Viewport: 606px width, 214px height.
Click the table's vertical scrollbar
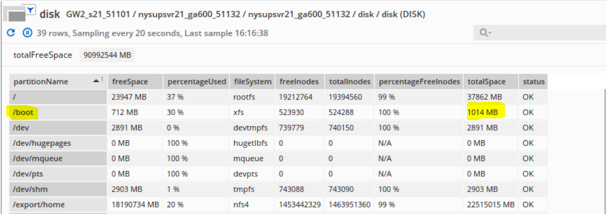[x=604, y=150]
